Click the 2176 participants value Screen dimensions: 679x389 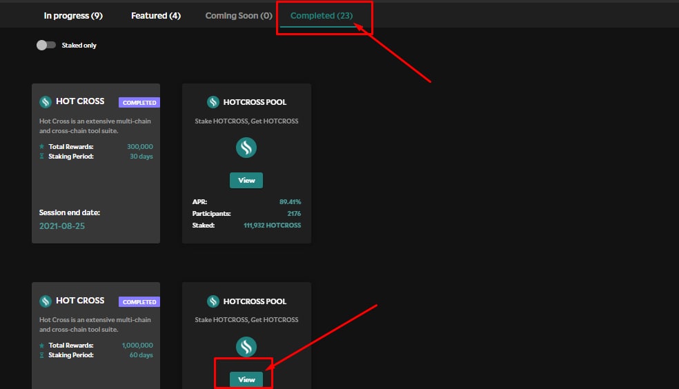point(294,213)
